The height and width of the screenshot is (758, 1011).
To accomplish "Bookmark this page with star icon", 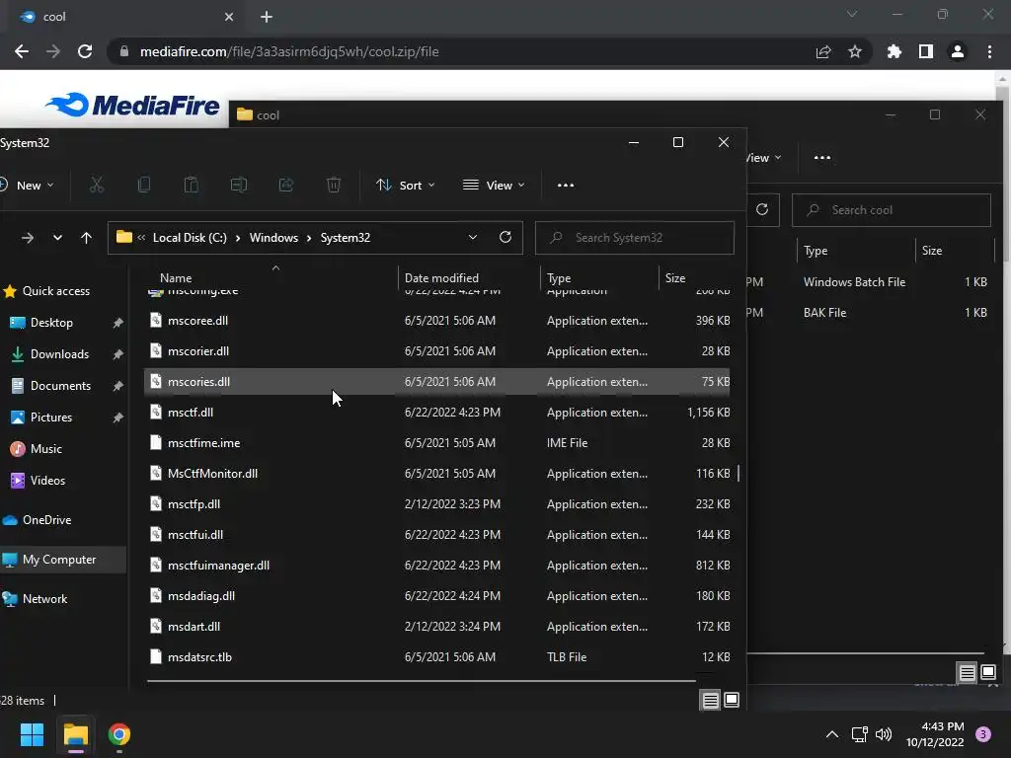I will 855,51.
